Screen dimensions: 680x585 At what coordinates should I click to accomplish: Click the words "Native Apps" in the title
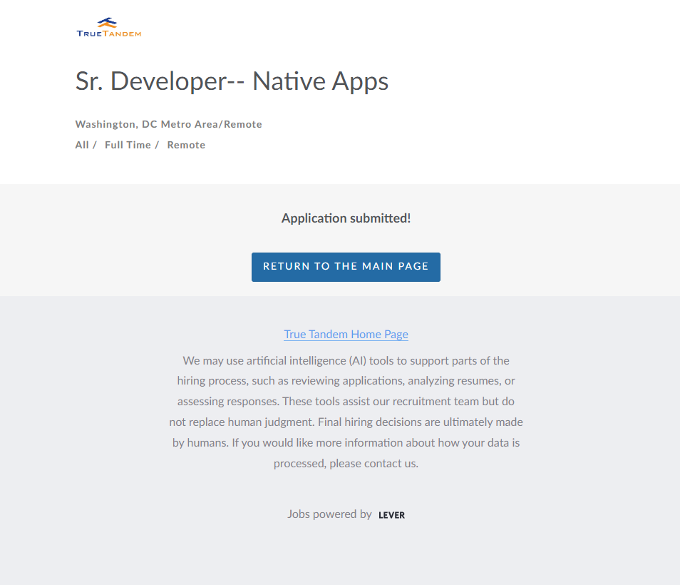point(320,81)
